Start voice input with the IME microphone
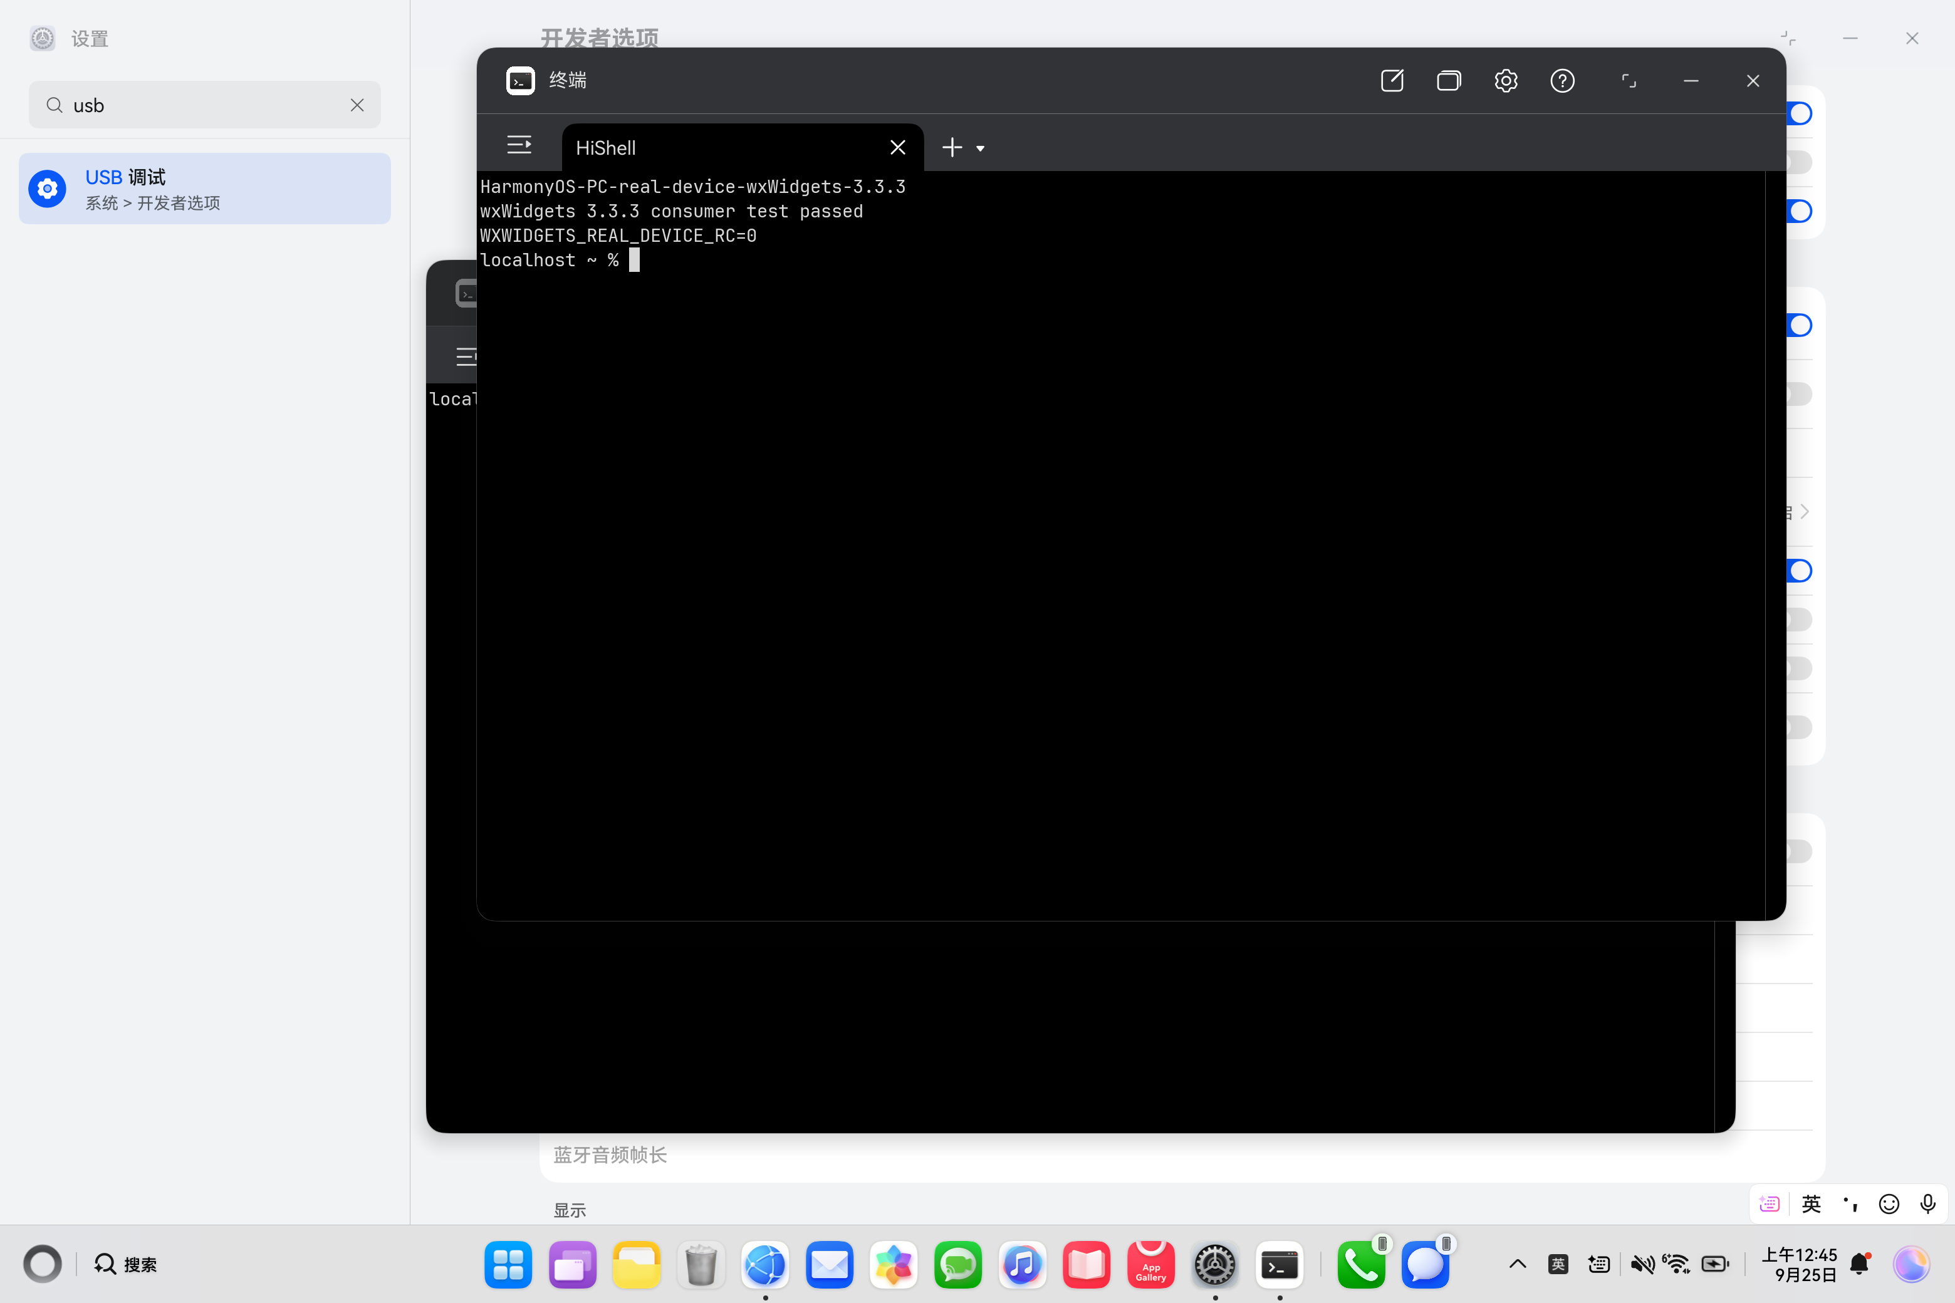 point(1929,1204)
